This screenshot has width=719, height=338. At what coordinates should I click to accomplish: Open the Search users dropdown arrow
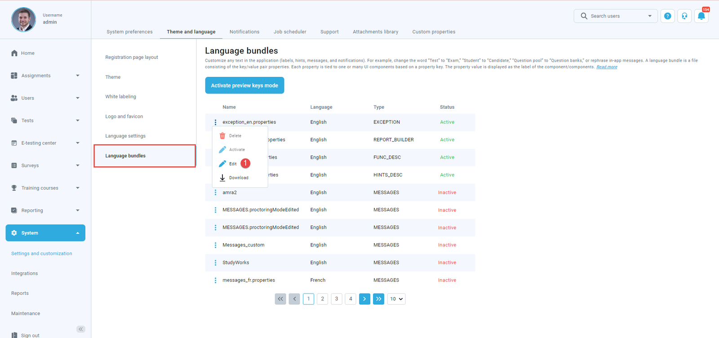tap(649, 16)
